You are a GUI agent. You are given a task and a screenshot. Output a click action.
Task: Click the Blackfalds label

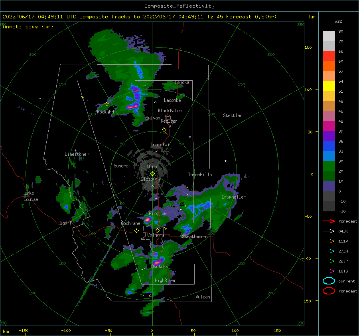(x=170, y=111)
